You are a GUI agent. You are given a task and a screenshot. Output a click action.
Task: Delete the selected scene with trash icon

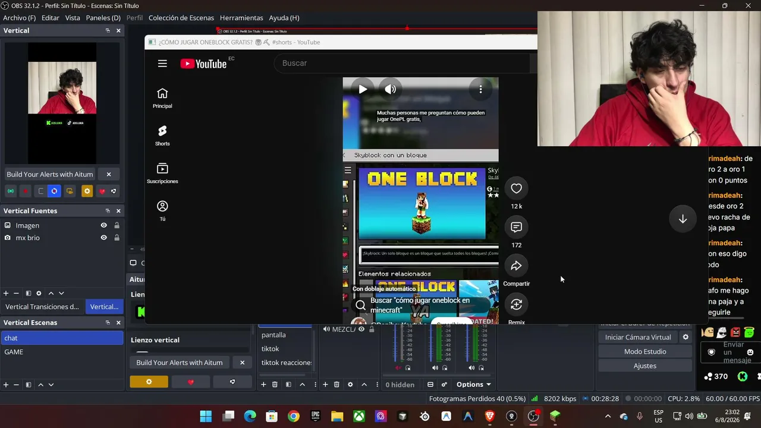275,385
